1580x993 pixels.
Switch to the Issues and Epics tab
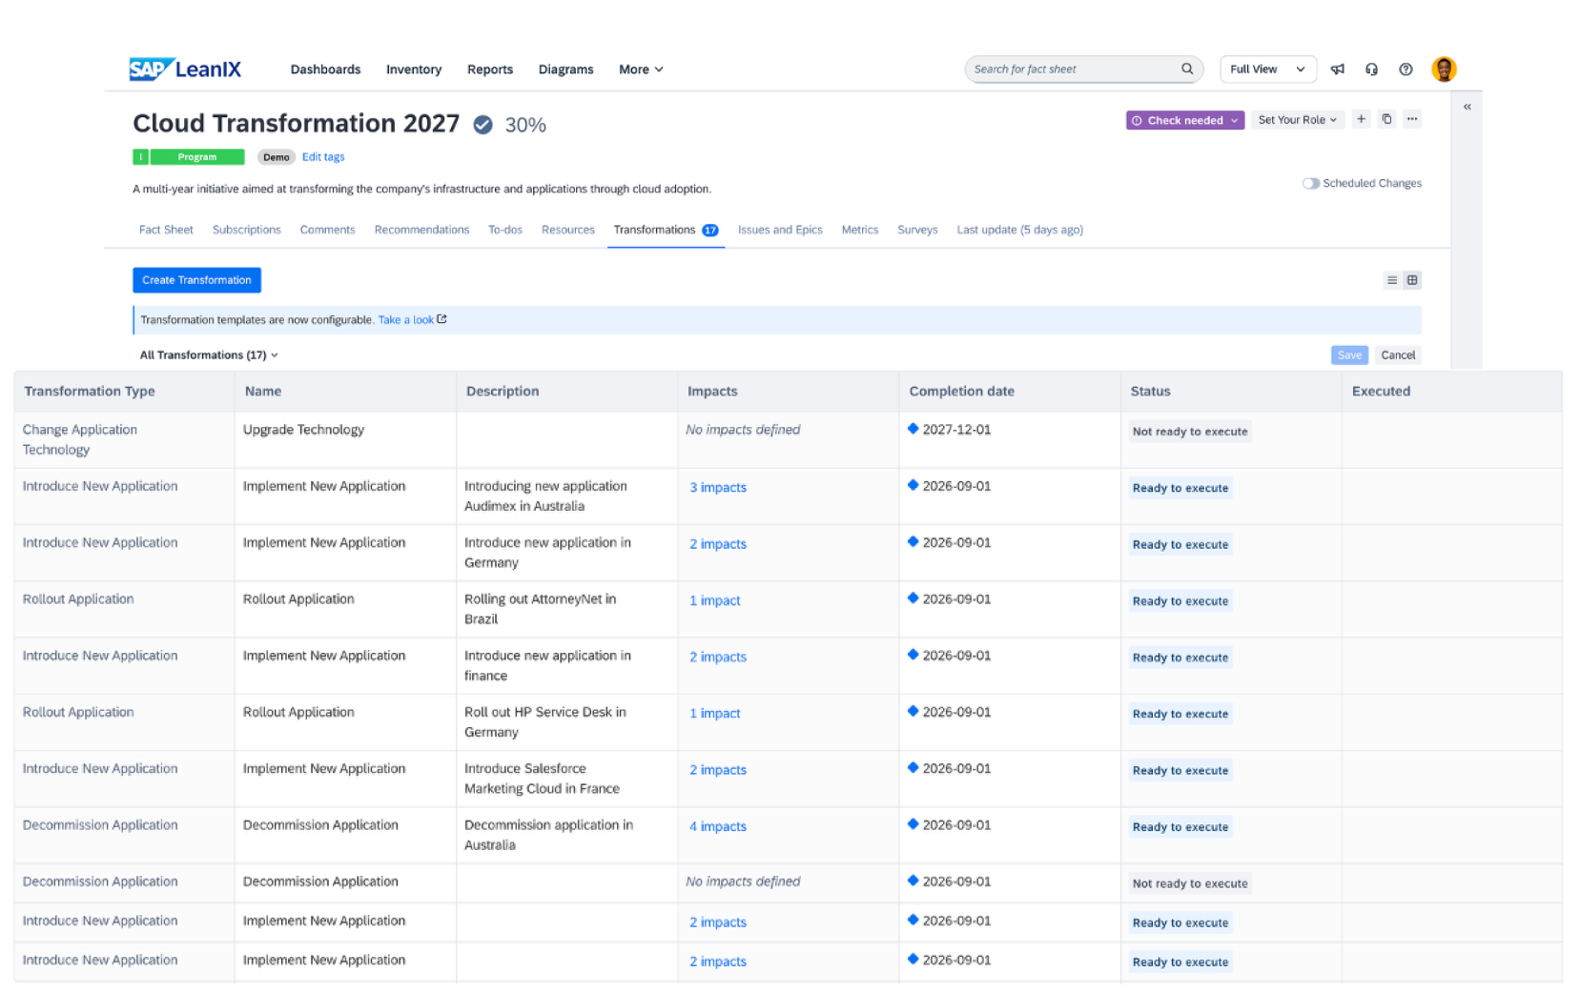click(779, 230)
